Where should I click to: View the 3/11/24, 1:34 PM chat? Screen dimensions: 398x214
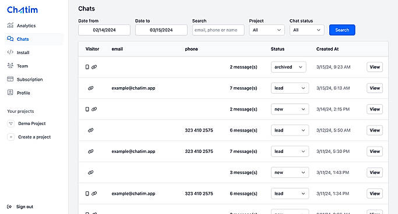coord(375,194)
